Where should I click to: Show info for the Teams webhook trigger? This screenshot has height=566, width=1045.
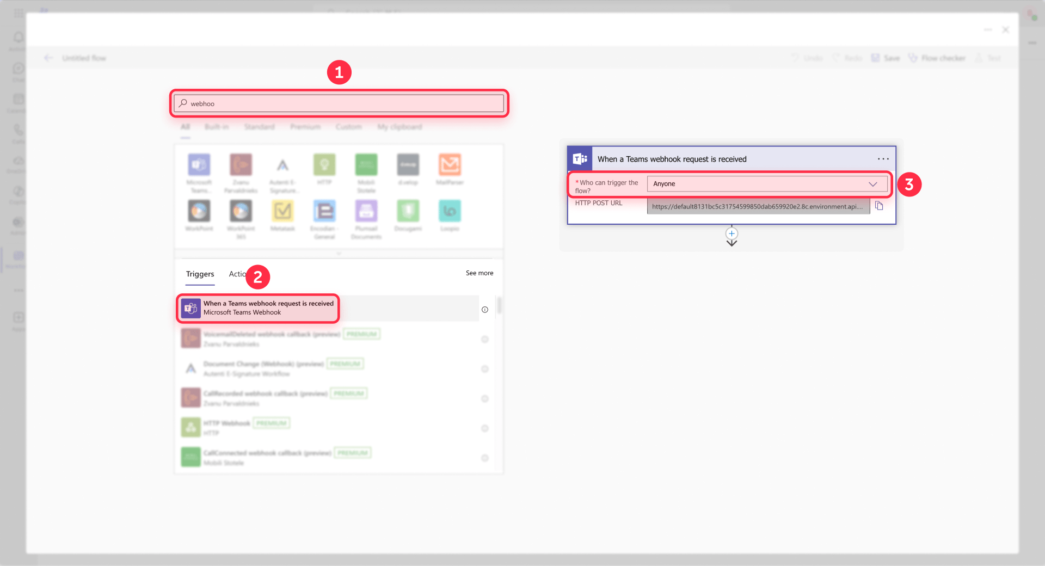485,310
